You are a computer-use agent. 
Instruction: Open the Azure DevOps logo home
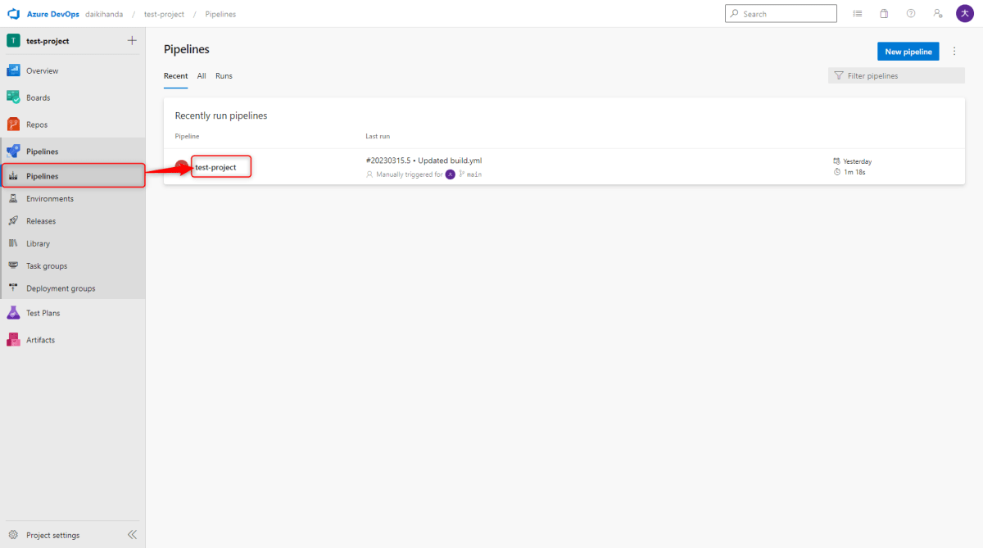(x=13, y=14)
